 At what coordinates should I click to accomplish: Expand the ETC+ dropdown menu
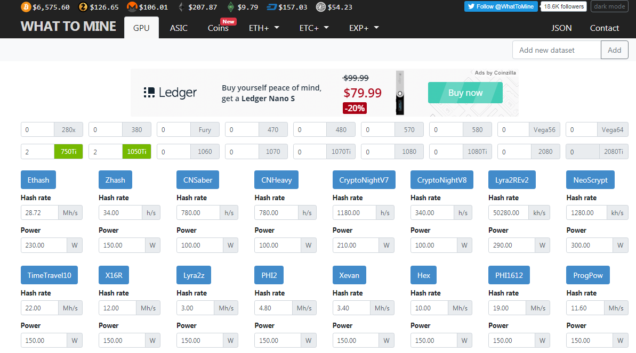(314, 28)
